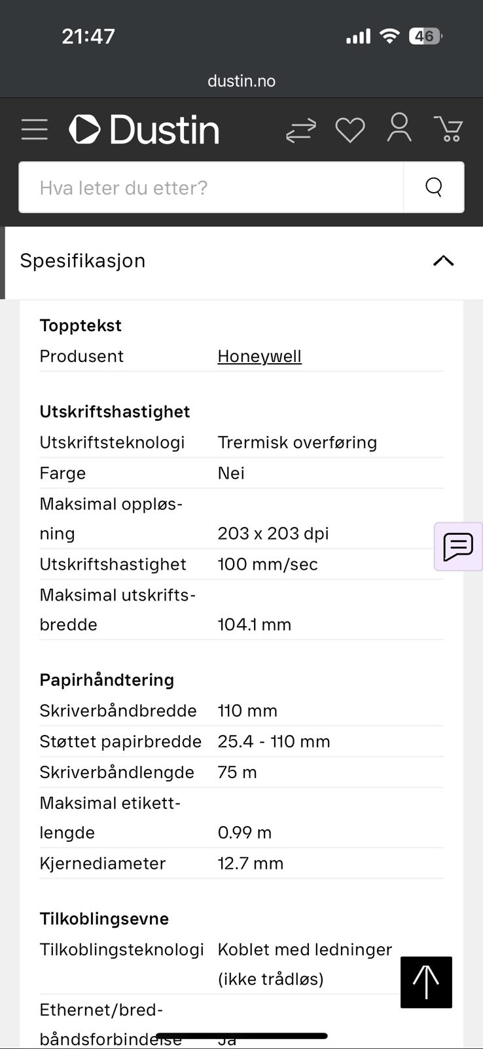The image size is (483, 1049).
Task: Open the wishlist heart icon
Action: pyautogui.click(x=350, y=130)
